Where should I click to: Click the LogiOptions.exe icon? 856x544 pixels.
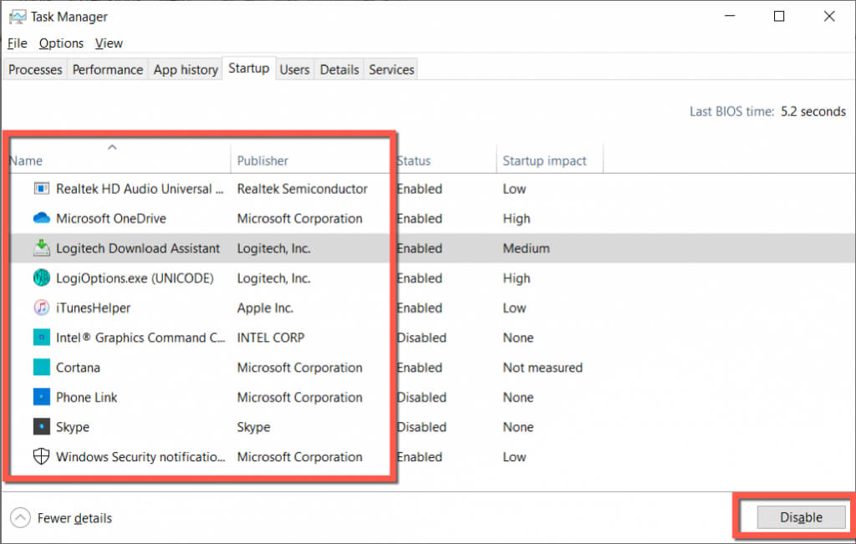(x=42, y=278)
